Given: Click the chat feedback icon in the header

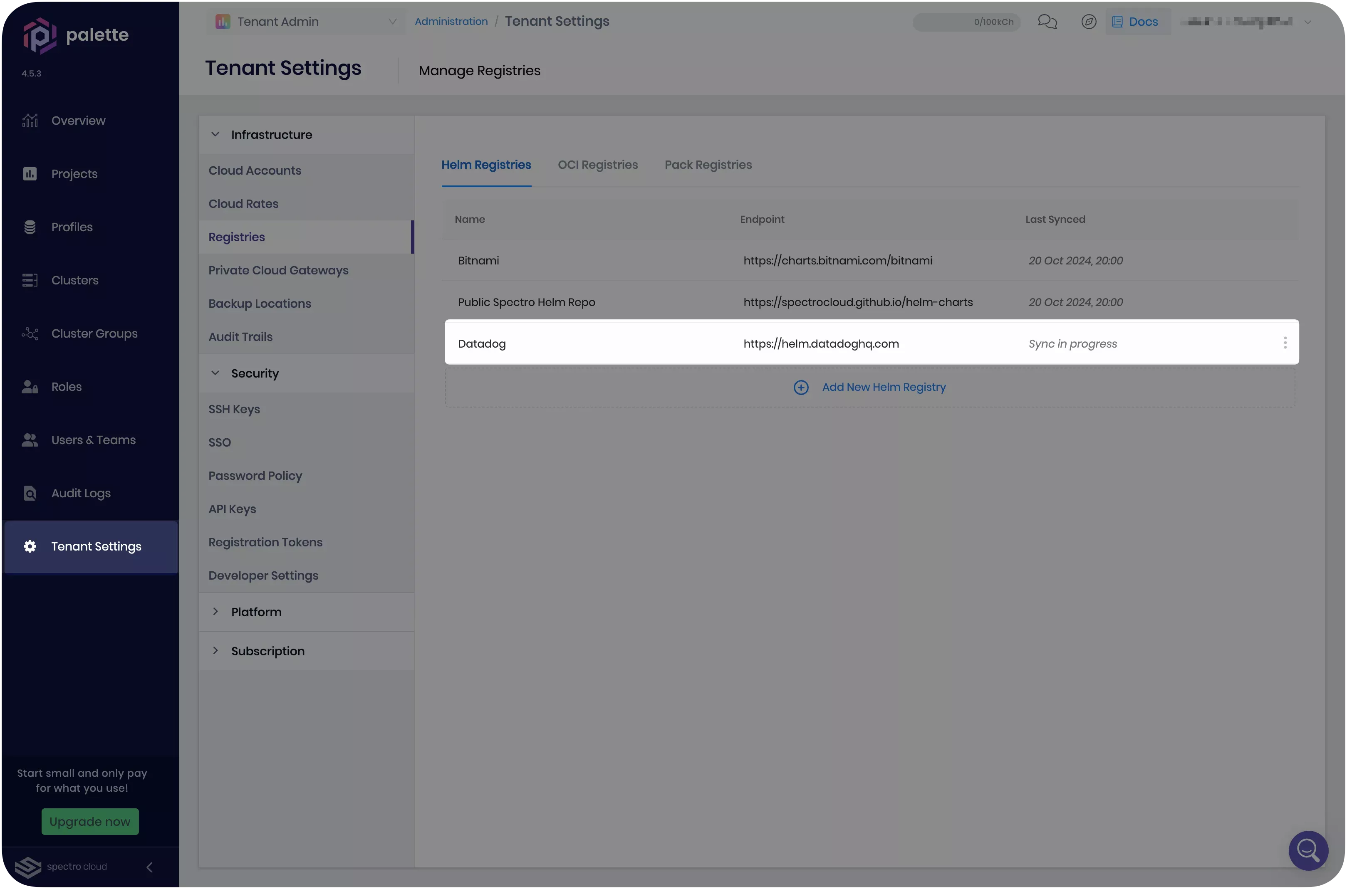Looking at the screenshot, I should point(1047,22).
